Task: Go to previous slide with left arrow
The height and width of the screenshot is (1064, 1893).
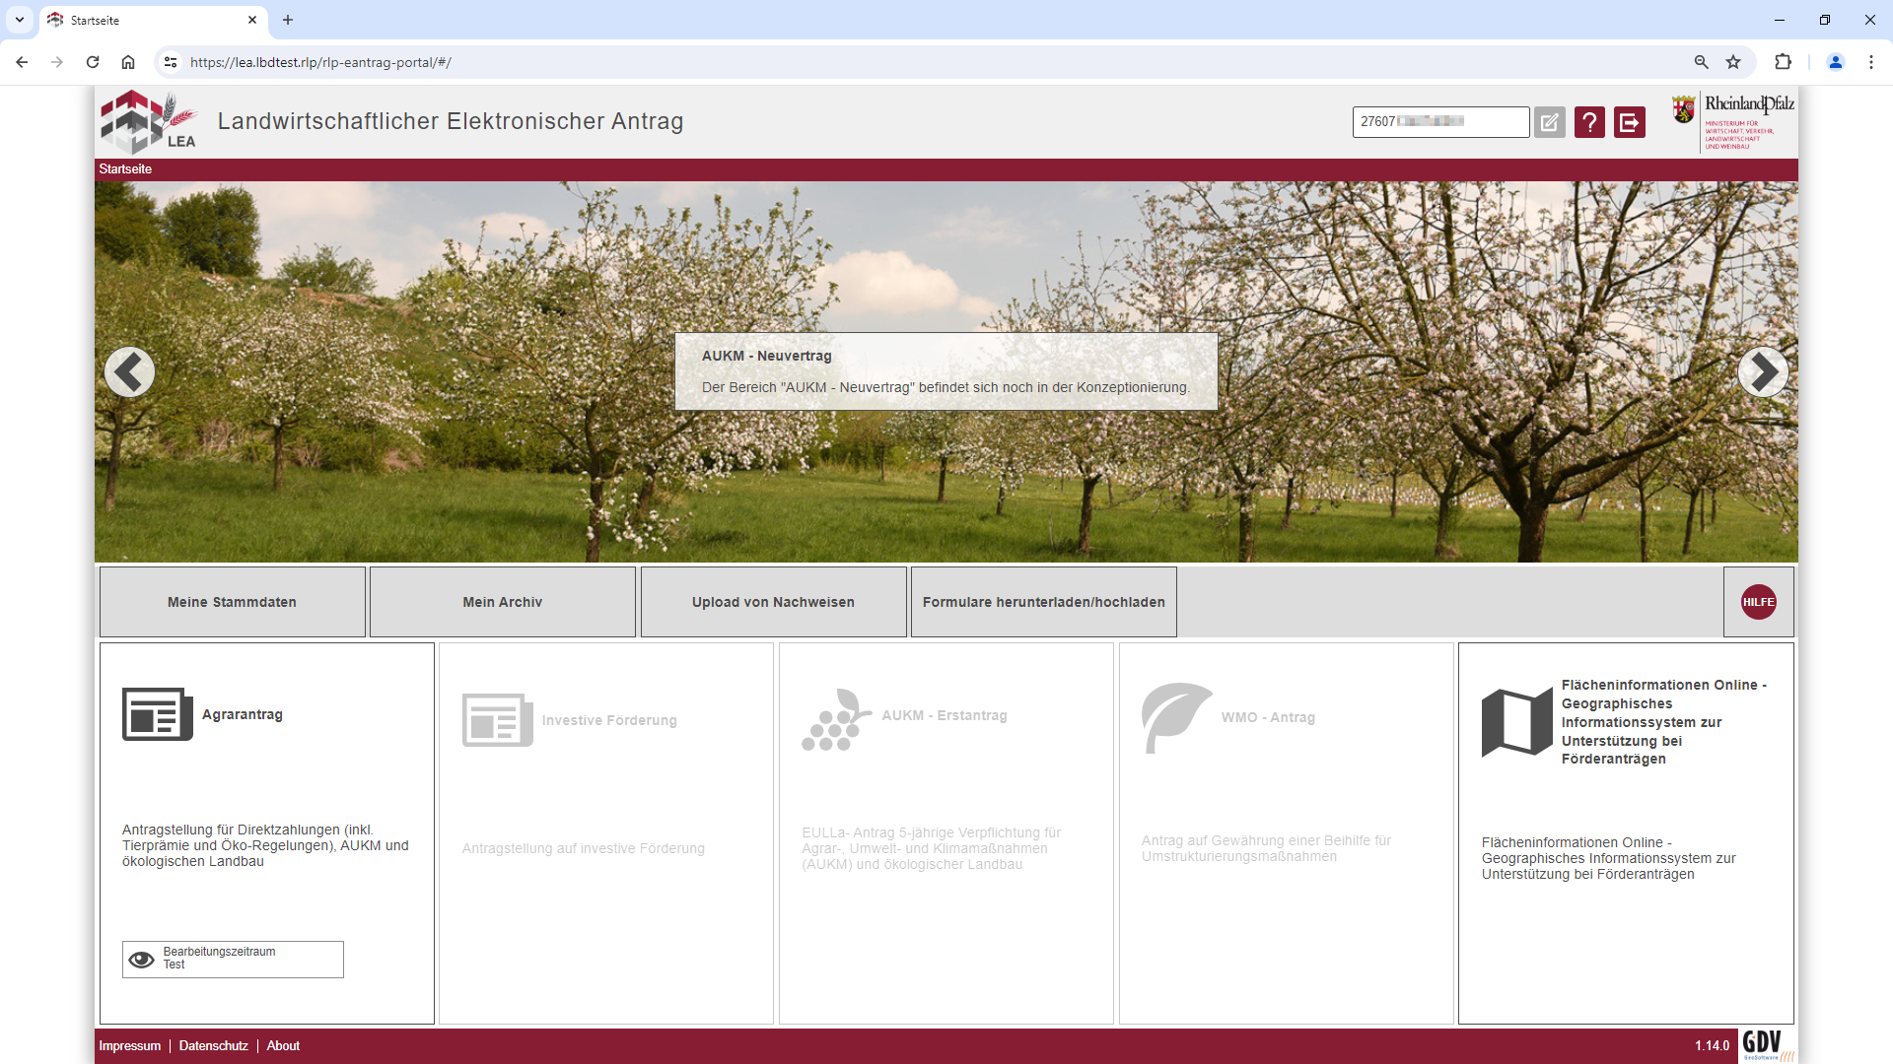Action: pyautogui.click(x=129, y=372)
